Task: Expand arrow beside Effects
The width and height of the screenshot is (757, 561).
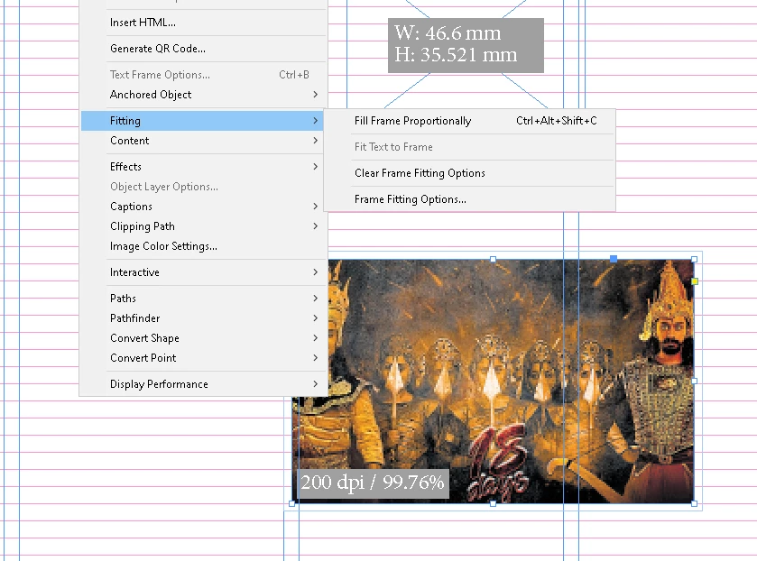Action: click(315, 166)
